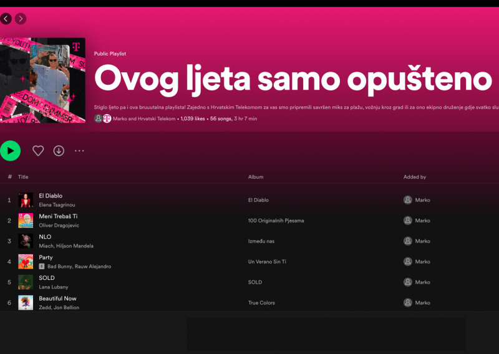Open the 100 Originalnih Pjesama album link
The height and width of the screenshot is (354, 499).
(x=276, y=221)
